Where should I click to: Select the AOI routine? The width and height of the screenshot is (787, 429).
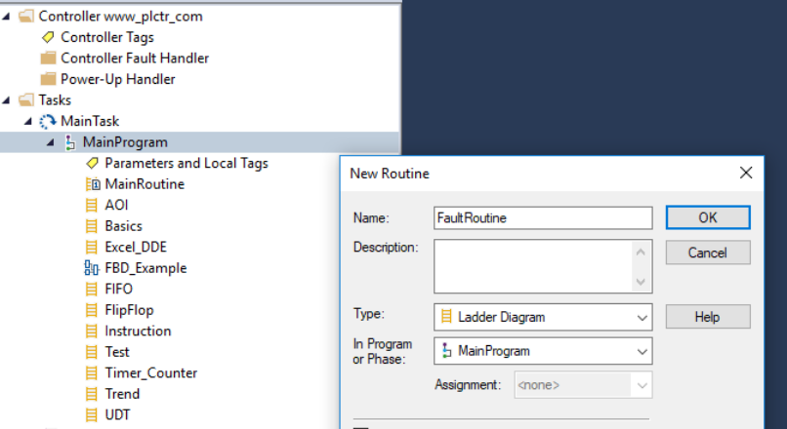[x=116, y=205]
